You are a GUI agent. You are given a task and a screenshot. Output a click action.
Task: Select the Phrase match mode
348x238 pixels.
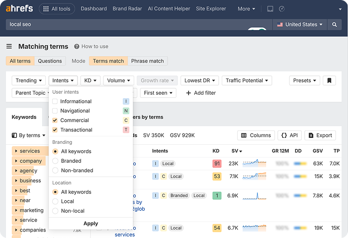(147, 61)
